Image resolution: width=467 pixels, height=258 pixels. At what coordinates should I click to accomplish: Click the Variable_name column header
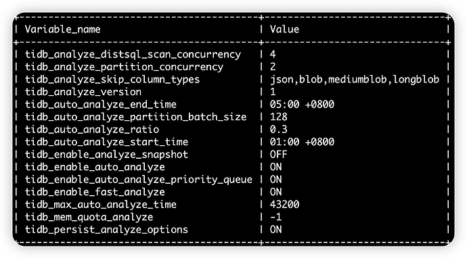click(x=62, y=29)
